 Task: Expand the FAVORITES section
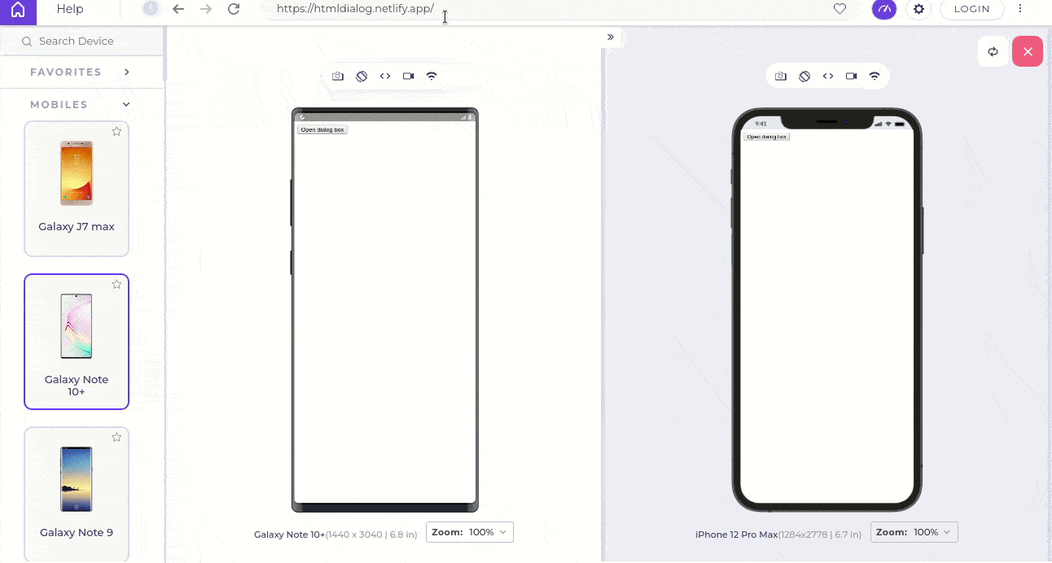coord(126,72)
